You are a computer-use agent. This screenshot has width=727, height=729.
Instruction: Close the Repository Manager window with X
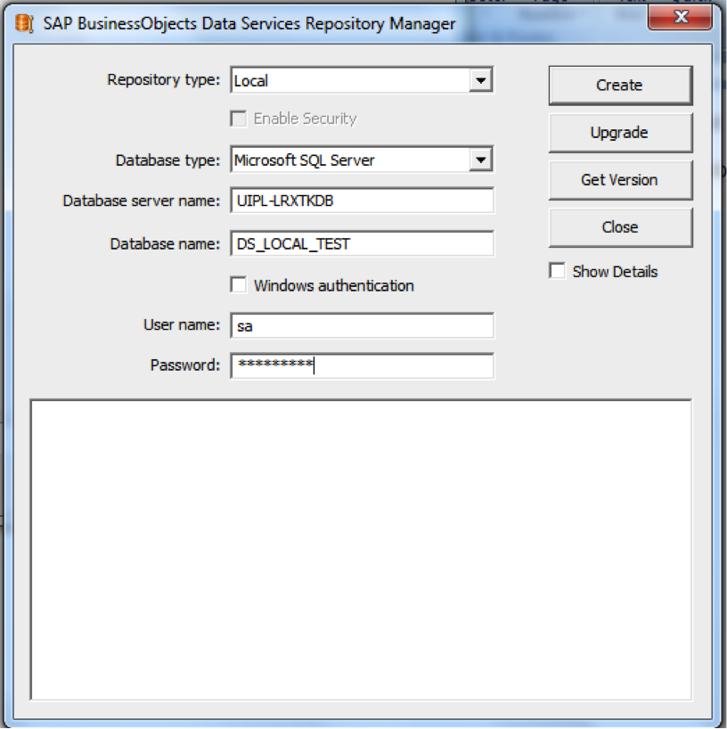(680, 18)
